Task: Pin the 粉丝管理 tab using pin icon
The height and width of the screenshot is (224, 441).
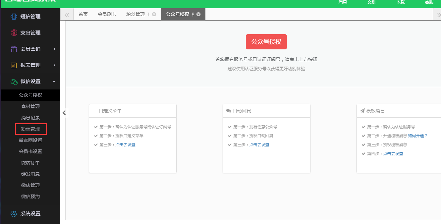Action: pyautogui.click(x=149, y=15)
